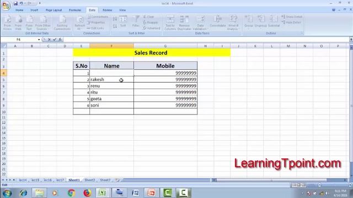
Task: Click Reapply filter
Action: coord(151,23)
